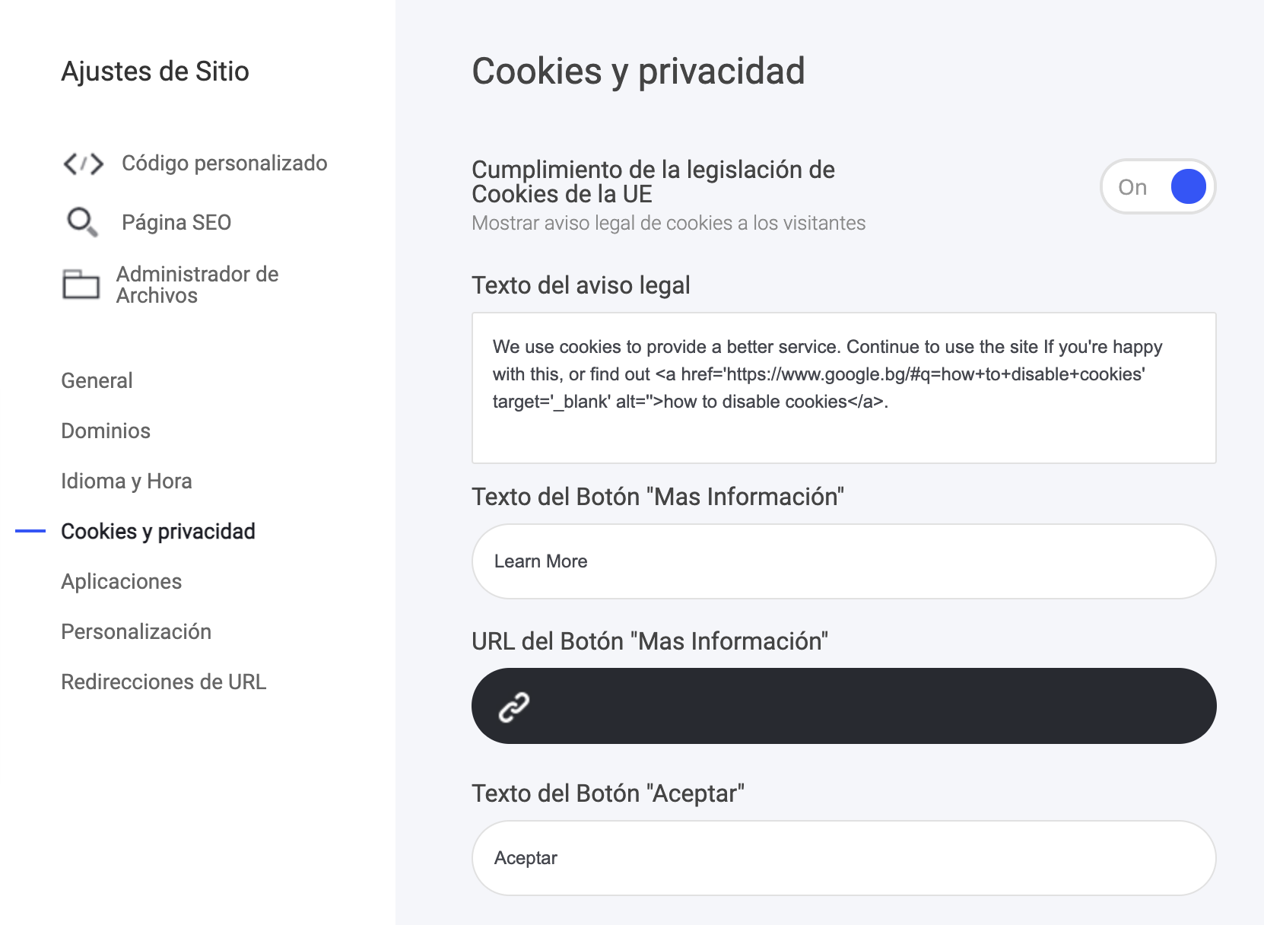Click the file manager folder icon
The width and height of the screenshot is (1264, 925).
tap(81, 284)
